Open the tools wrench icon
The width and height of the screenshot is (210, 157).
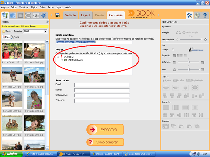coord(189,15)
